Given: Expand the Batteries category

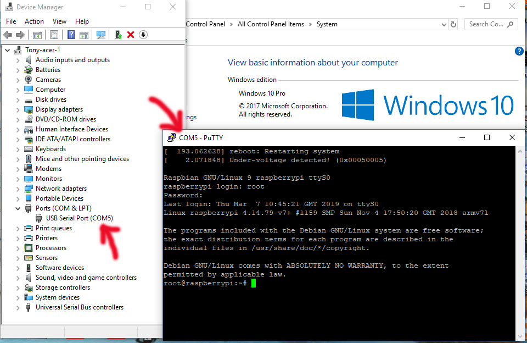Looking at the screenshot, I should (18, 70).
